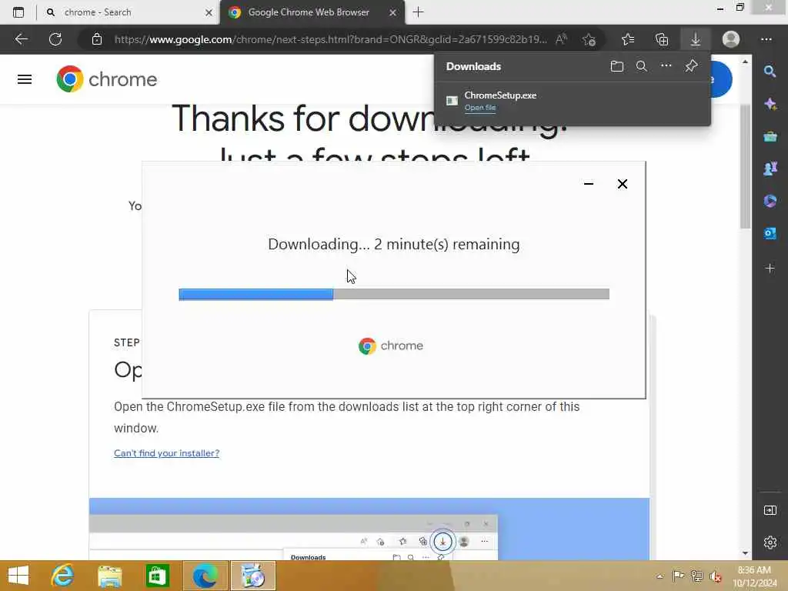Click Open file under ChromeSetup.exe

coord(480,108)
